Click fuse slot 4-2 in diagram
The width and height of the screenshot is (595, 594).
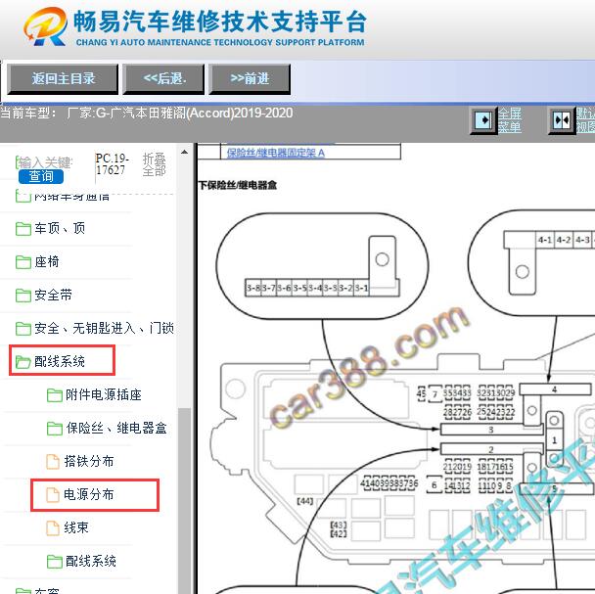coord(564,240)
